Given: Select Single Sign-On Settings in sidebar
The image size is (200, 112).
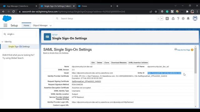Looking at the screenshot, I should (19, 47).
